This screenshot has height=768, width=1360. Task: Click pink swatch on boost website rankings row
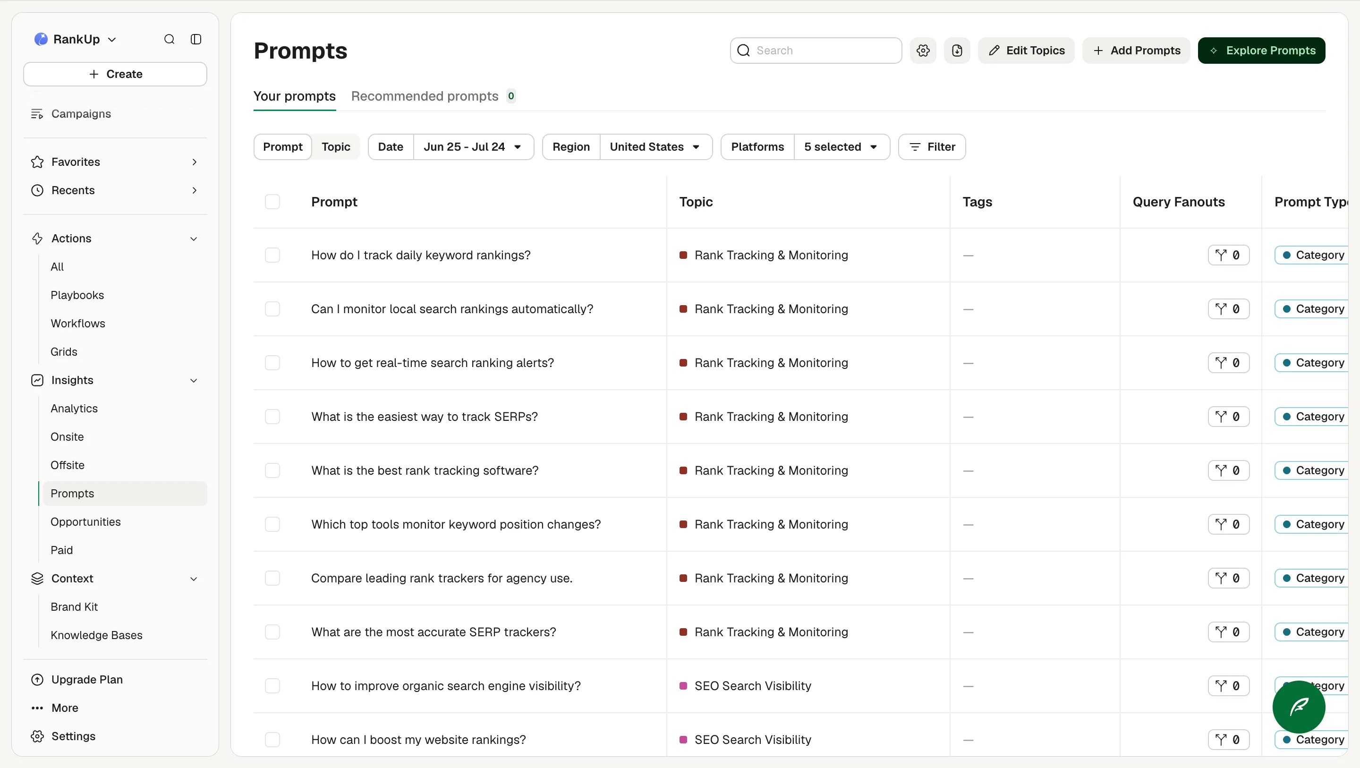tap(683, 740)
